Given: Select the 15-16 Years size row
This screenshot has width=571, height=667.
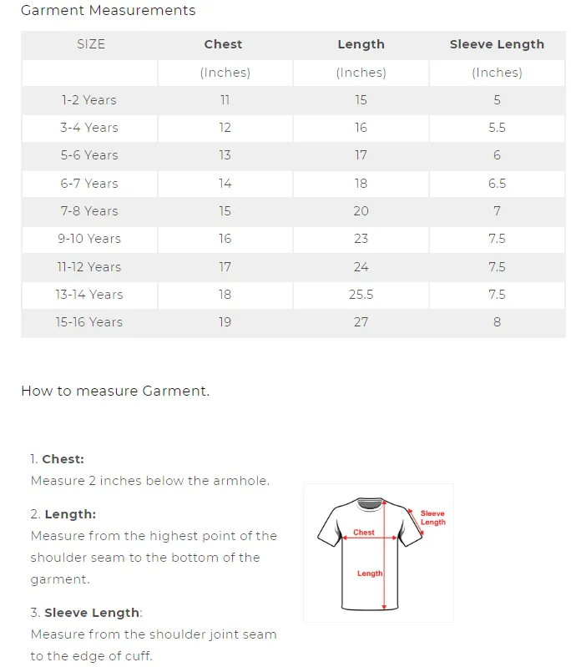Looking at the screenshot, I should coord(88,322).
